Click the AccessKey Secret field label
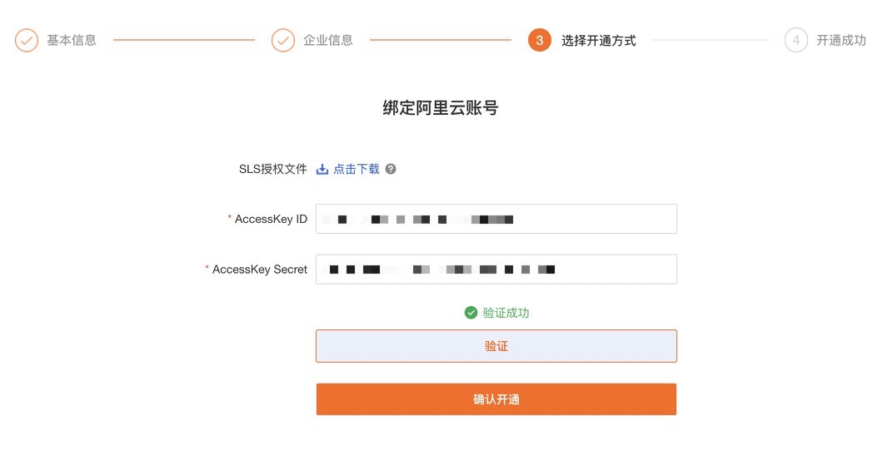888x465 pixels. pos(259,270)
